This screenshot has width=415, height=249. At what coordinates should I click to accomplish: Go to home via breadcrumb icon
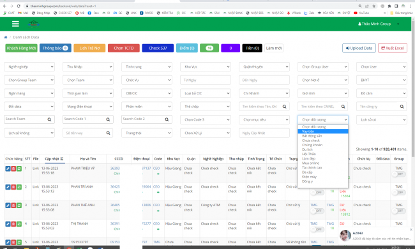pos(6,37)
